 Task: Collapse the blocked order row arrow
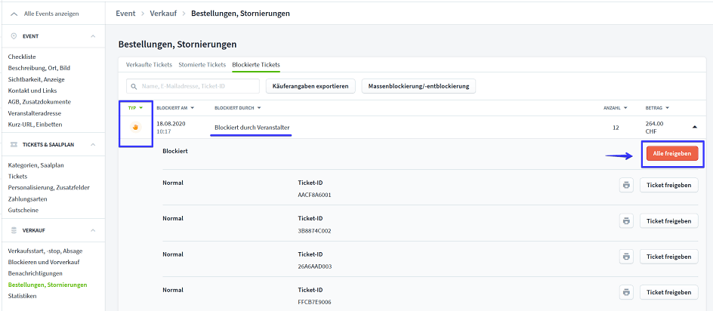[695, 127]
